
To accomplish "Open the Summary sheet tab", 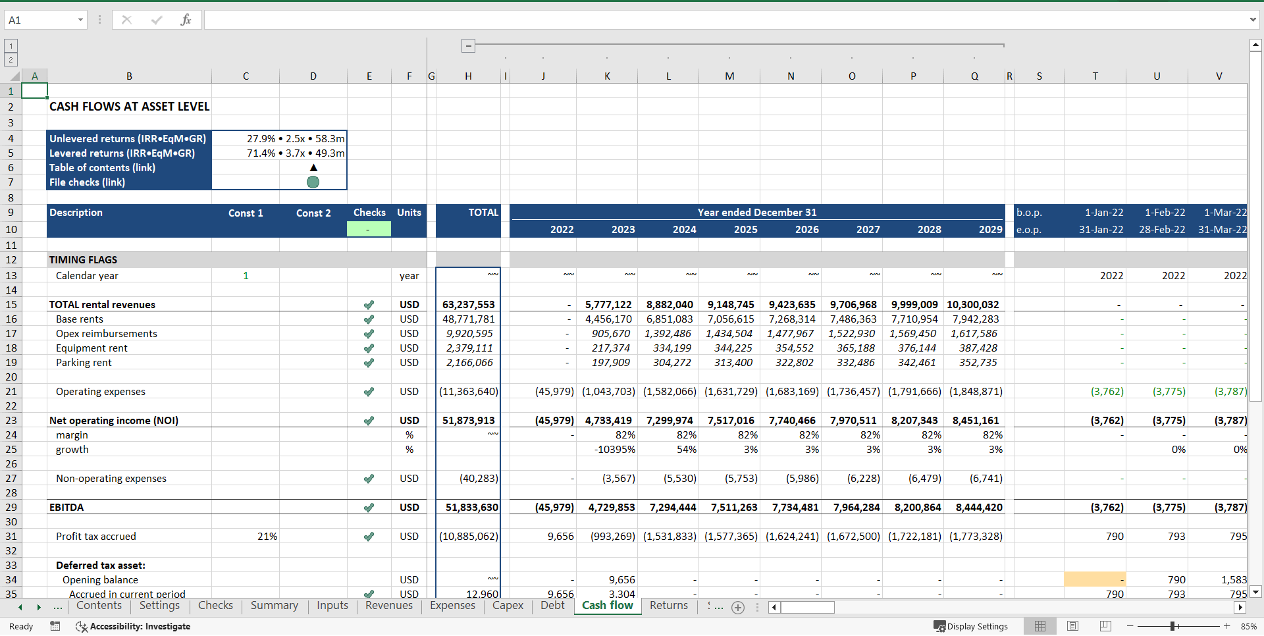I will (274, 606).
